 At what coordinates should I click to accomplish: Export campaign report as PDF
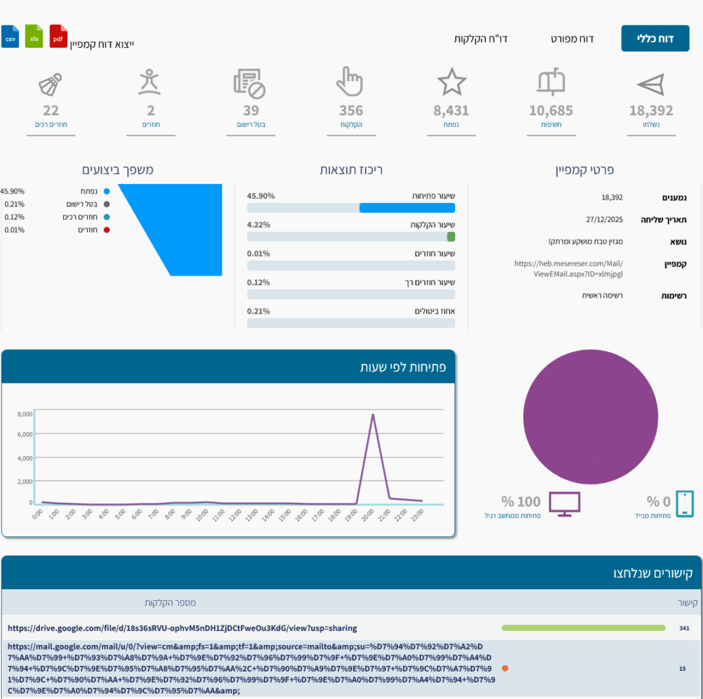tap(58, 36)
